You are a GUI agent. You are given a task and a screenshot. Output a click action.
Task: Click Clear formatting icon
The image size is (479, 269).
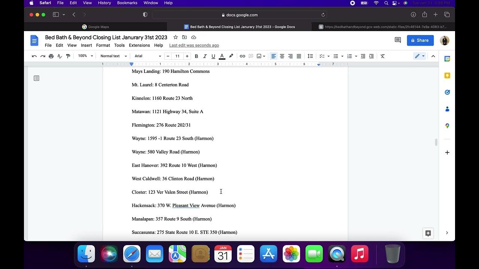382,56
